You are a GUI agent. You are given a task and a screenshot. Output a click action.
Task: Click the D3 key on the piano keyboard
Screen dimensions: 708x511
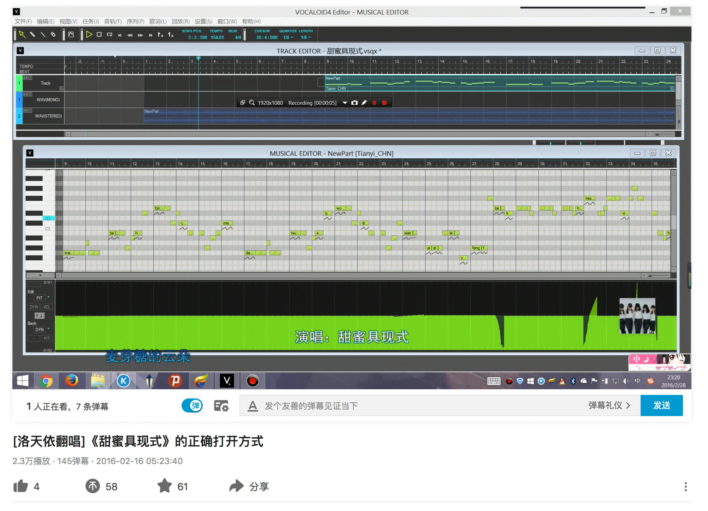pos(49,218)
